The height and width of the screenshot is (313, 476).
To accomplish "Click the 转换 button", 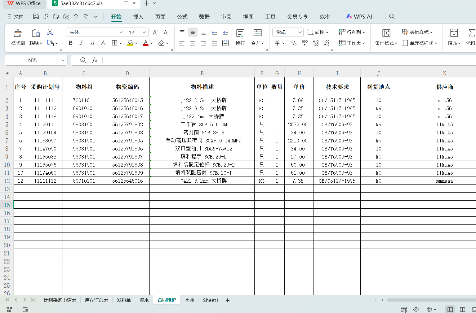I will (x=318, y=32).
